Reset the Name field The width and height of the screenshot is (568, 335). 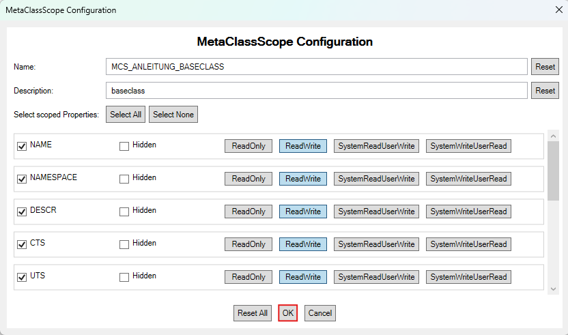tap(545, 67)
